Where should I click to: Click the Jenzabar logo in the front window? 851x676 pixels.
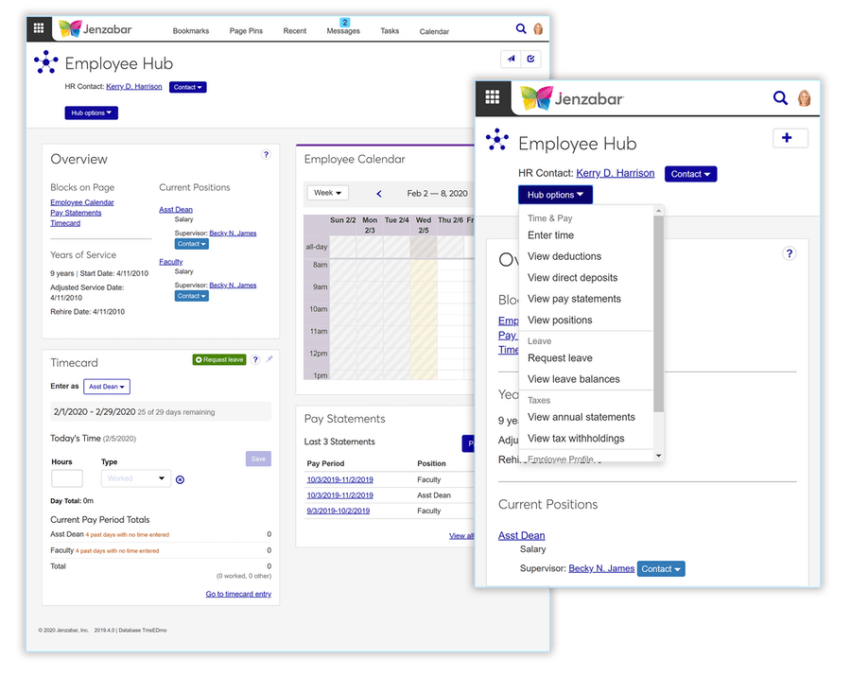572,98
